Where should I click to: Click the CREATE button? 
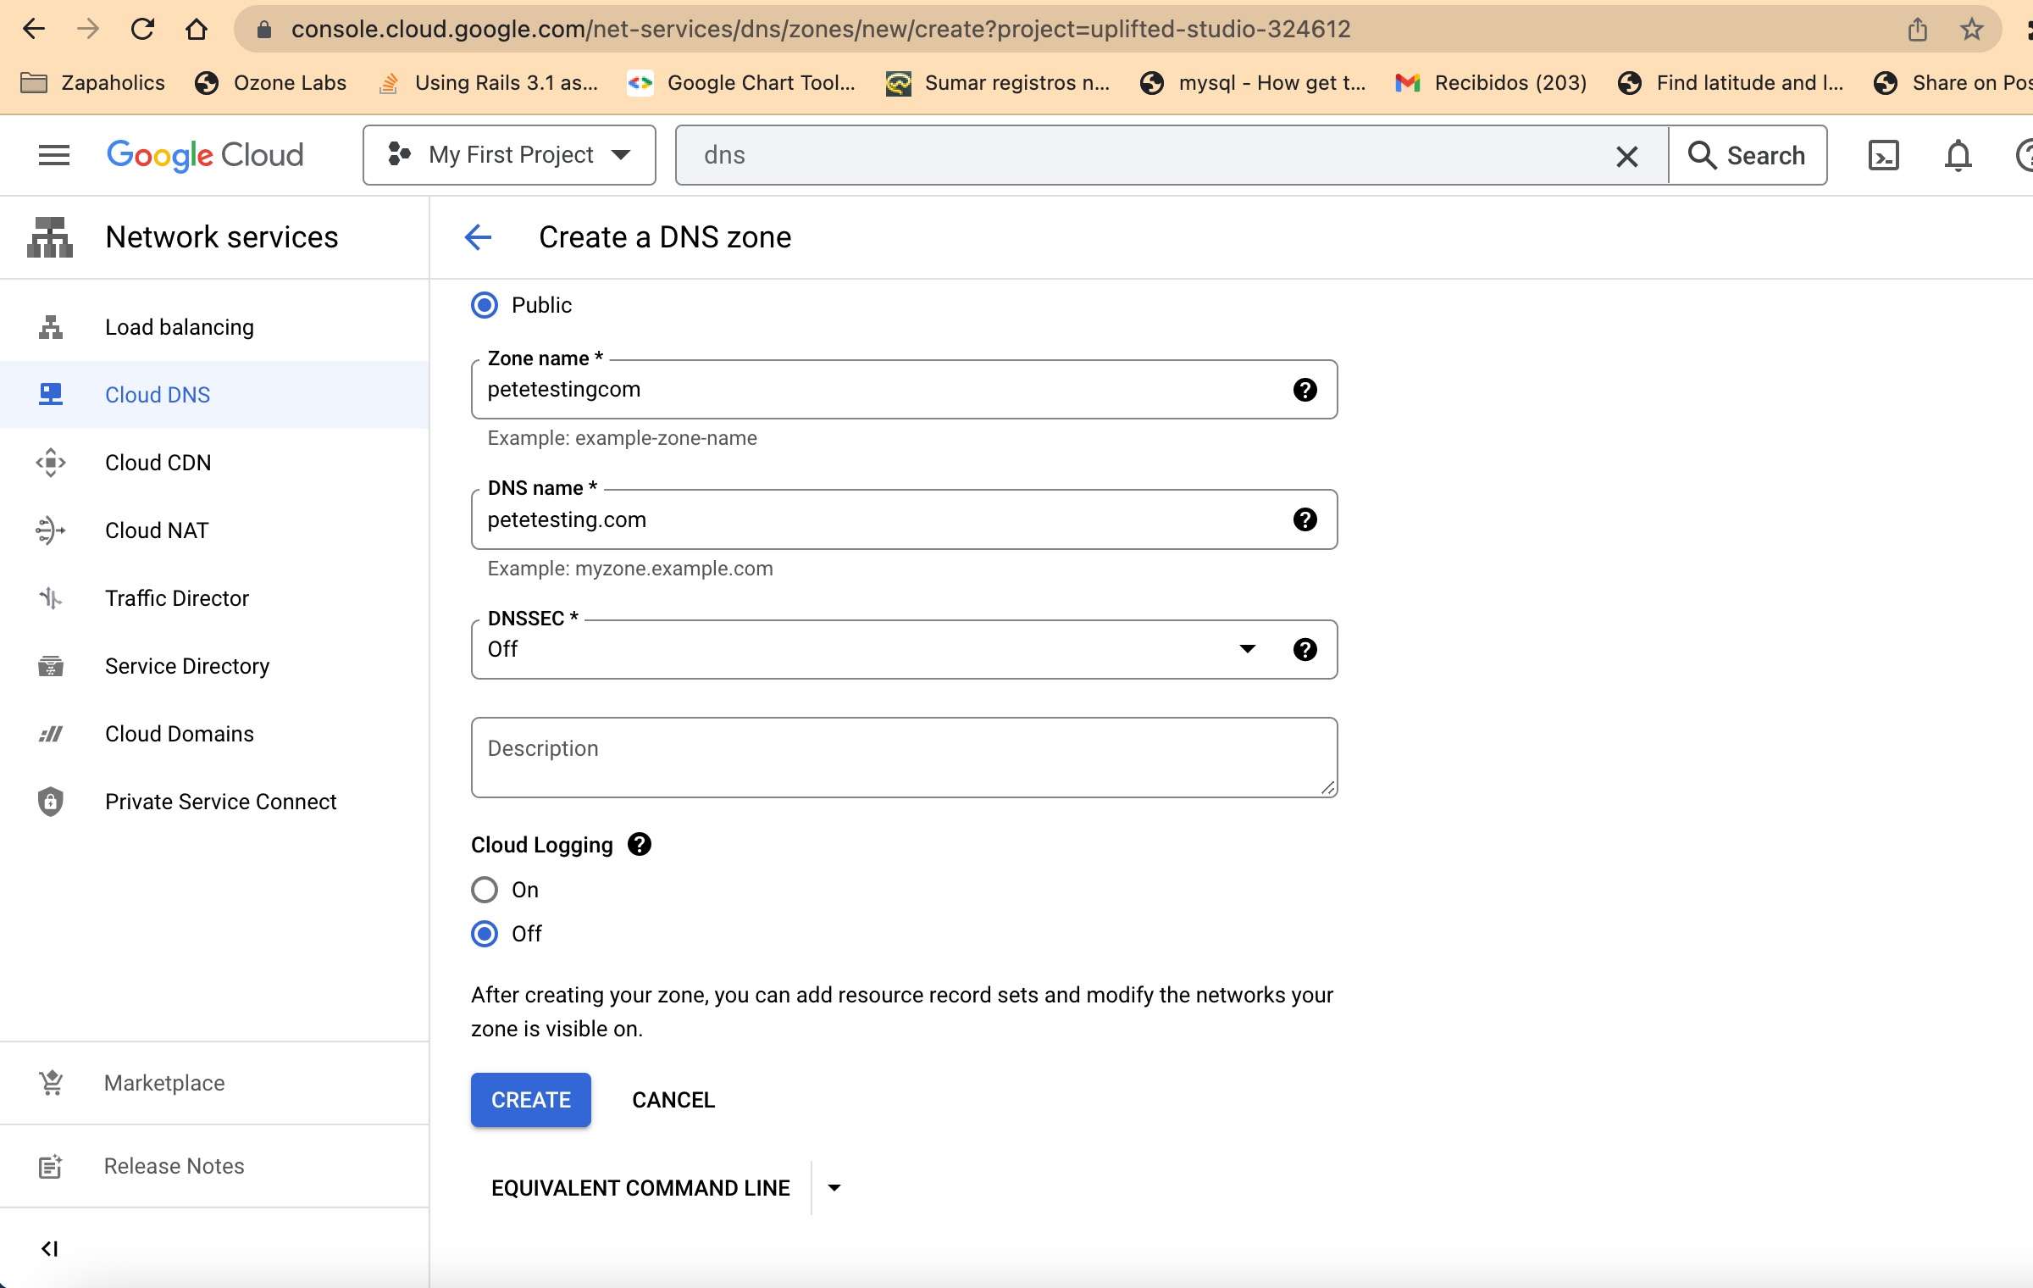(x=531, y=1100)
